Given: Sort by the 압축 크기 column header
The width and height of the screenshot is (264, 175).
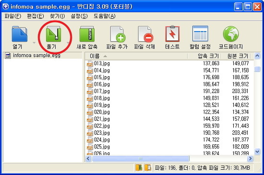Looking at the screenshot, I should [204, 56].
